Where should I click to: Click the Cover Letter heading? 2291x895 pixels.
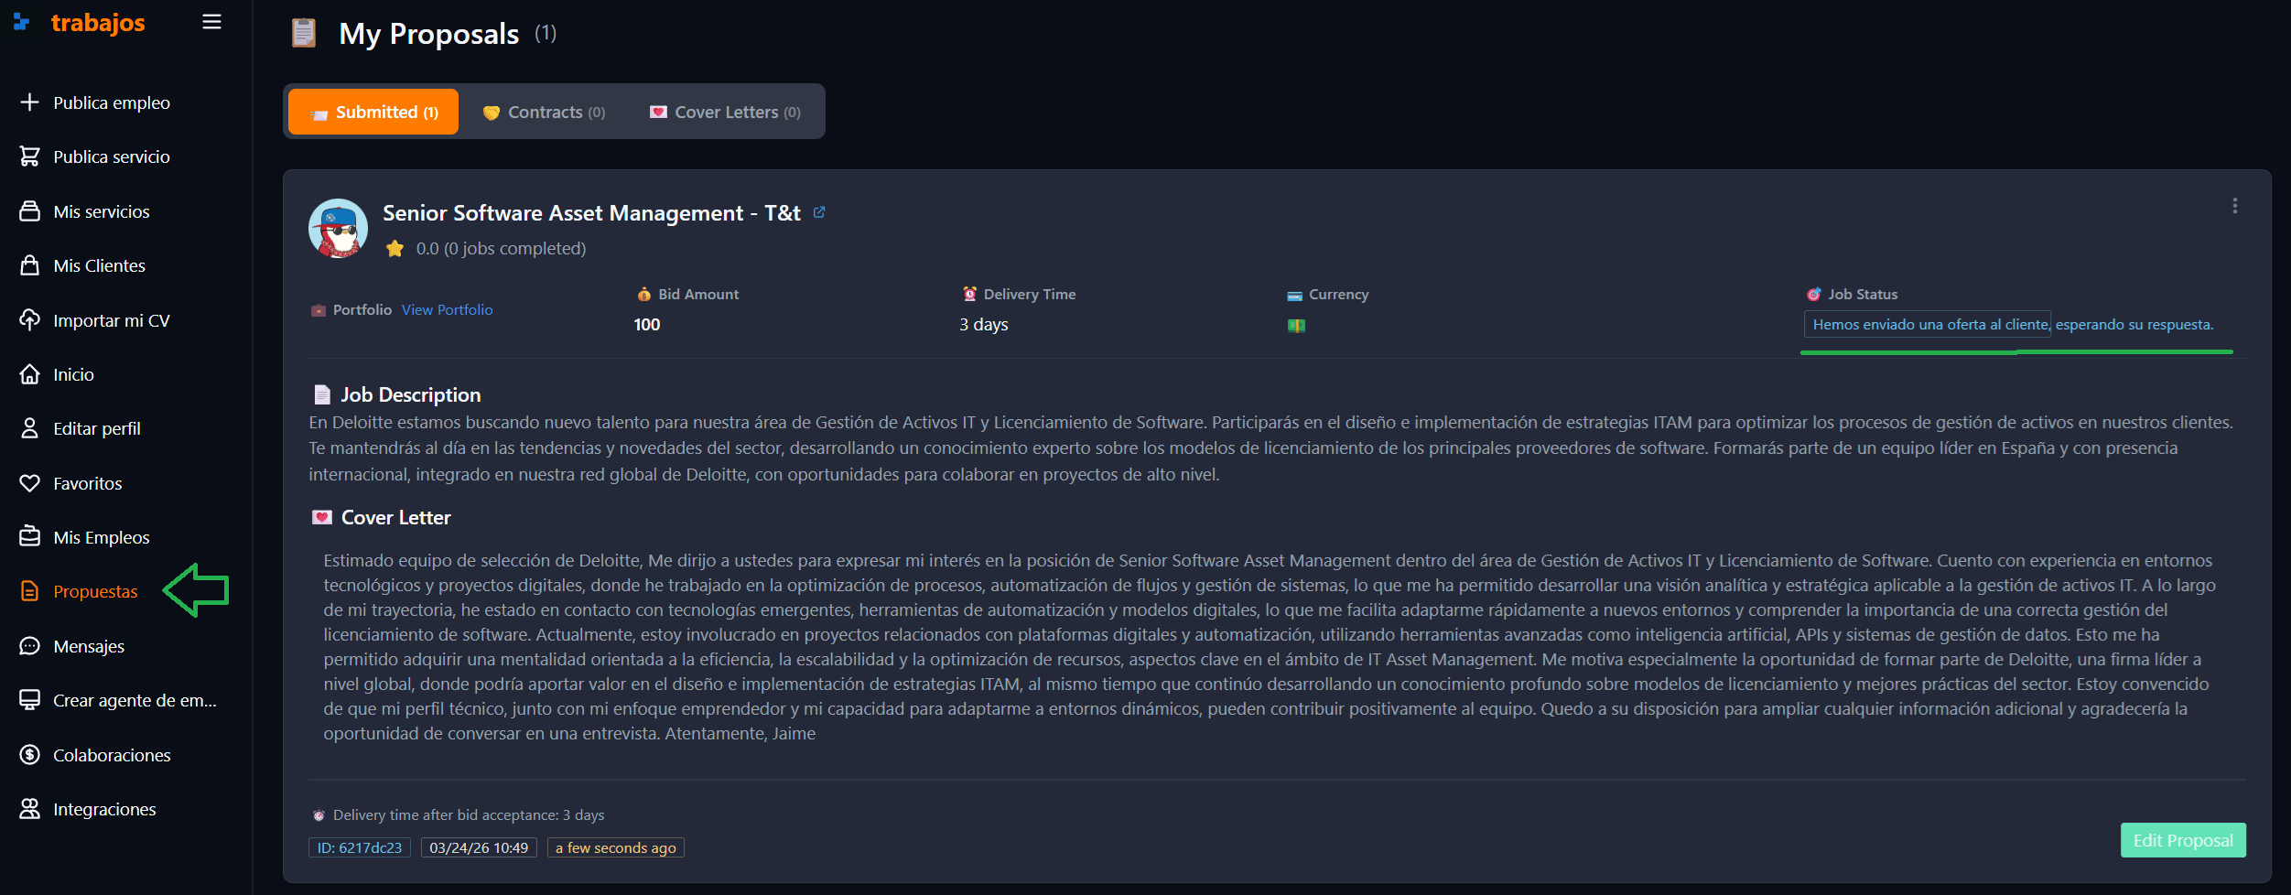395,518
